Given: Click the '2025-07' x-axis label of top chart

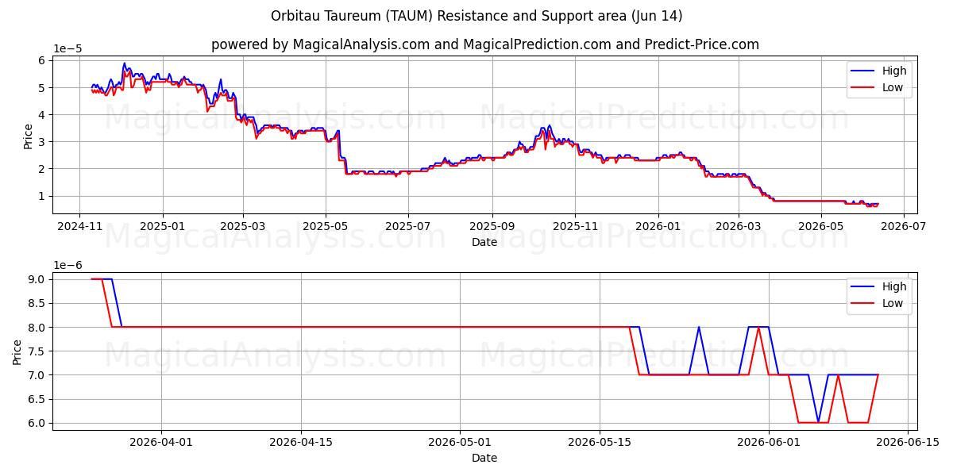Looking at the screenshot, I should tap(408, 226).
